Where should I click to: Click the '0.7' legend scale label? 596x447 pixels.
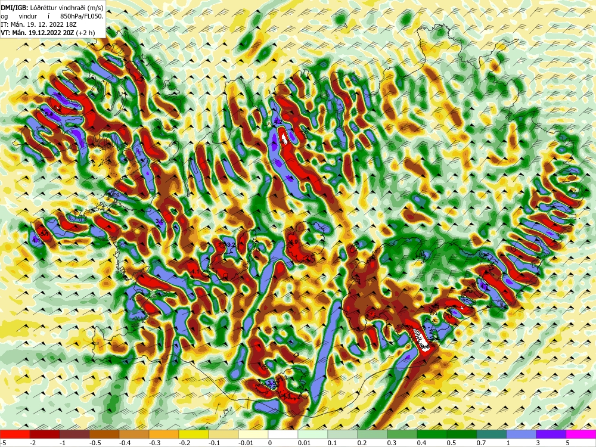(481, 442)
